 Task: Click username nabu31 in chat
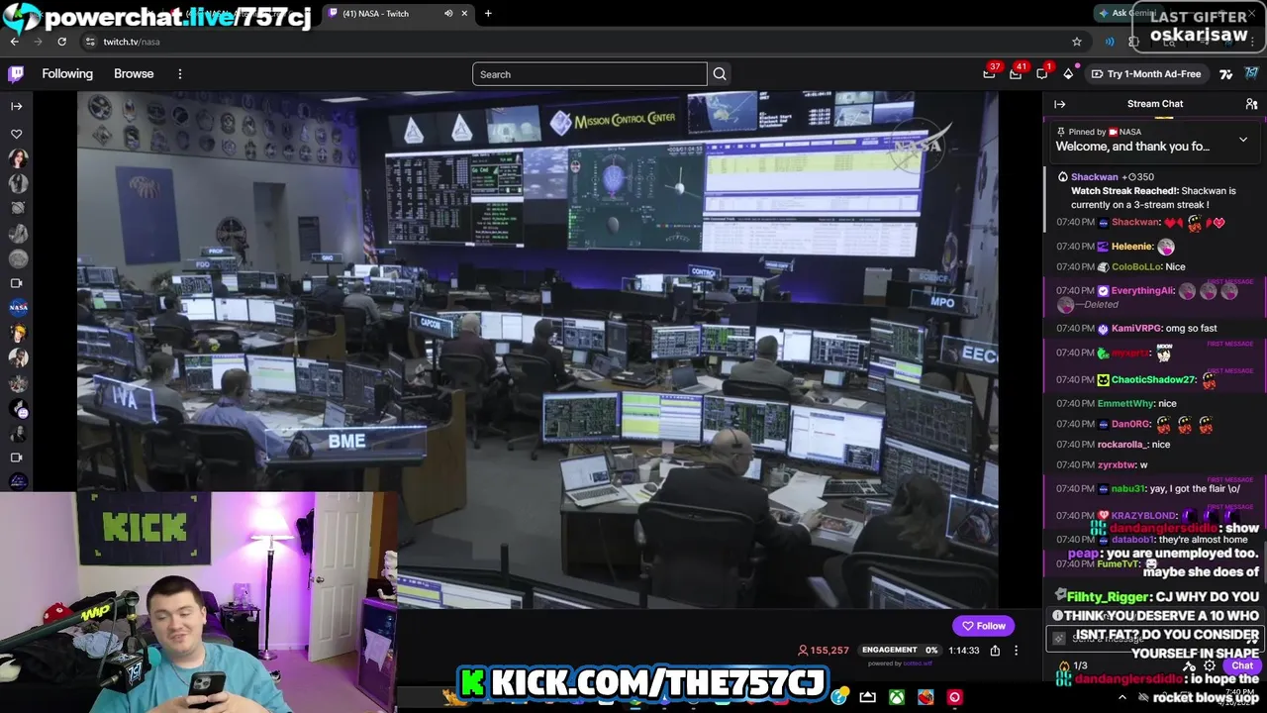(1127, 489)
